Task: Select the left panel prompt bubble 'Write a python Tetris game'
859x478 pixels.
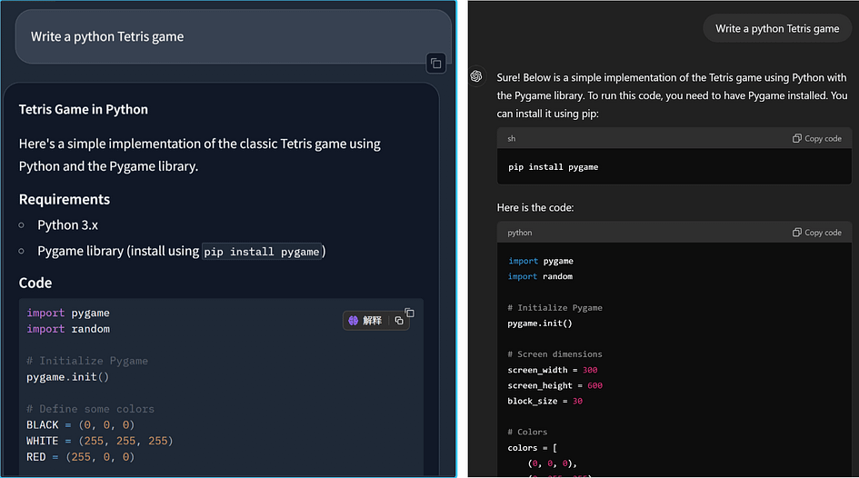Action: [x=234, y=36]
